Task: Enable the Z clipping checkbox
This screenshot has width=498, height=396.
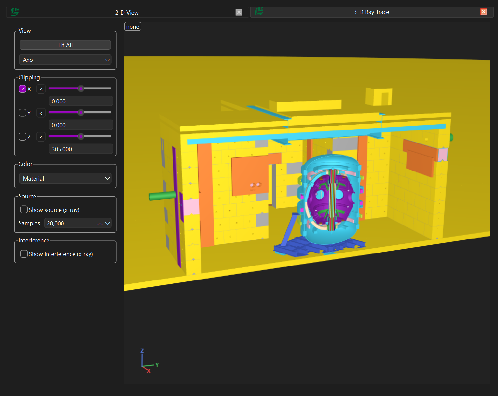Action: click(x=22, y=137)
